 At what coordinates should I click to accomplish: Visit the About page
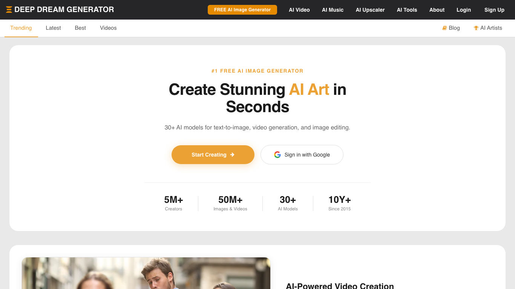pyautogui.click(x=437, y=10)
